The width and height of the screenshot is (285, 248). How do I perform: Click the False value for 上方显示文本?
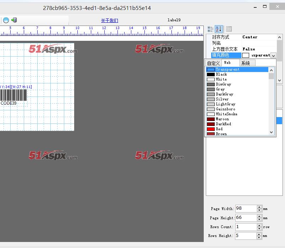(x=249, y=49)
